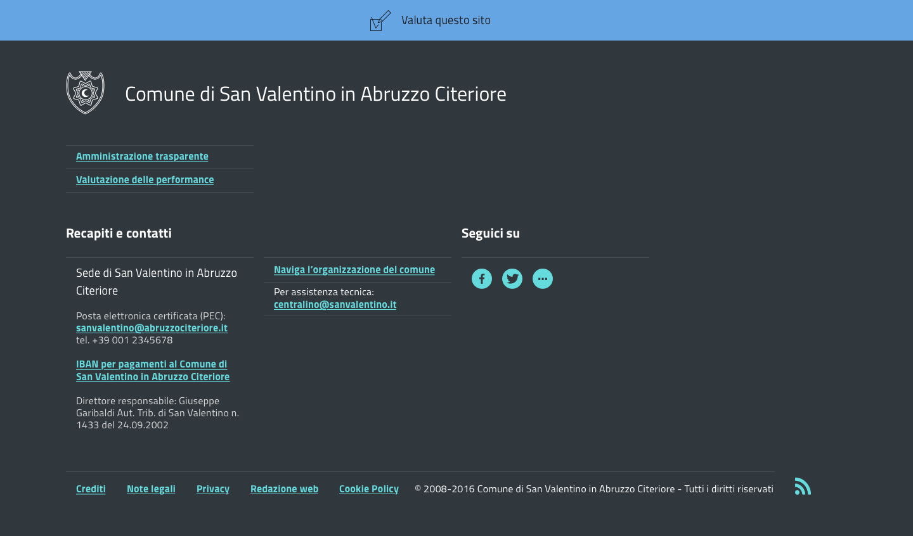Open the Cookie Policy footer link
The width and height of the screenshot is (913, 536).
point(369,489)
